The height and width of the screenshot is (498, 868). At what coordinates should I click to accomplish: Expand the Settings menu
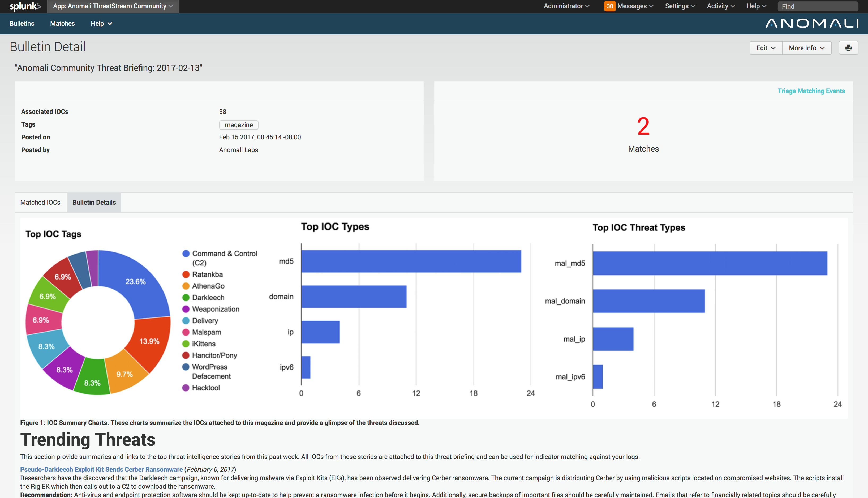coord(680,6)
